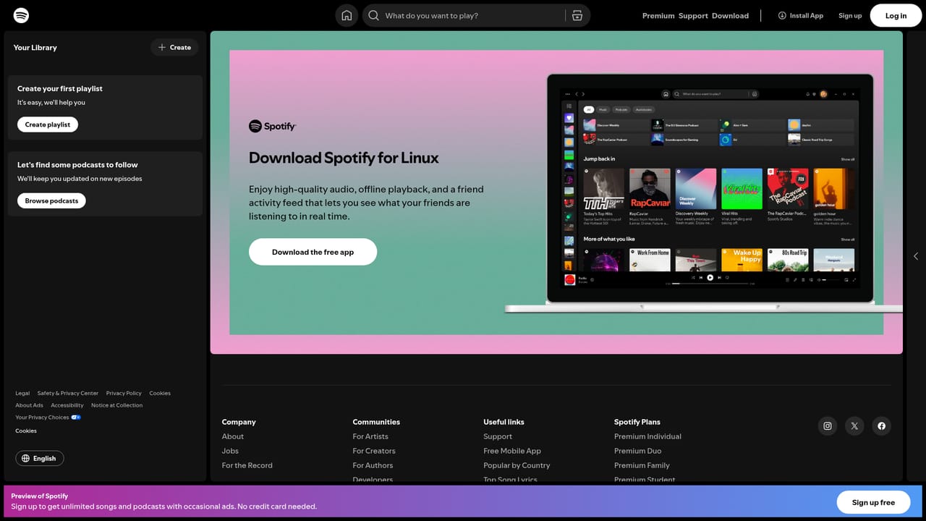Image resolution: width=926 pixels, height=521 pixels.
Task: Open Safety & Privacy Center link
Action: 68,393
